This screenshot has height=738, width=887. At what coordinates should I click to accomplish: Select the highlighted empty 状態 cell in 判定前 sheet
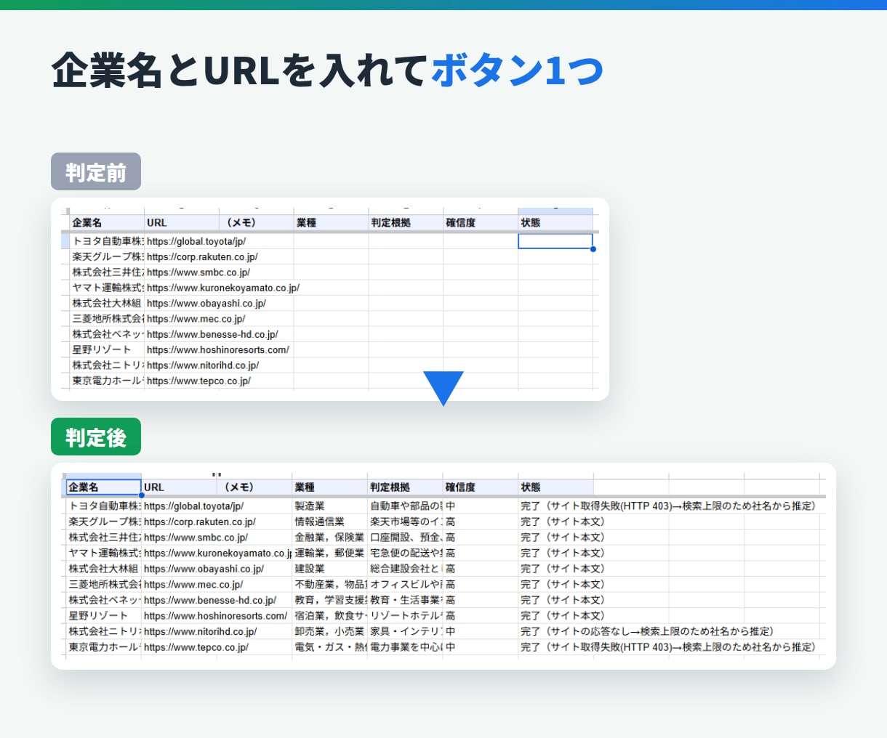point(555,241)
